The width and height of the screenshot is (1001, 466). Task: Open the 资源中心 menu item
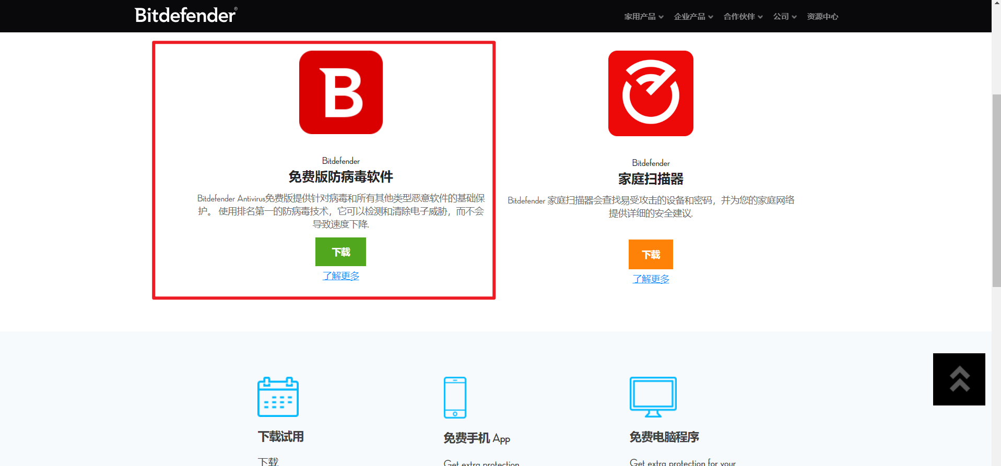click(x=822, y=17)
